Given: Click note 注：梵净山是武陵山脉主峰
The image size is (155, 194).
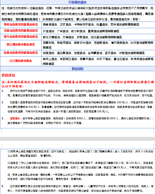Looking at the screenshot, I should (80, 177).
